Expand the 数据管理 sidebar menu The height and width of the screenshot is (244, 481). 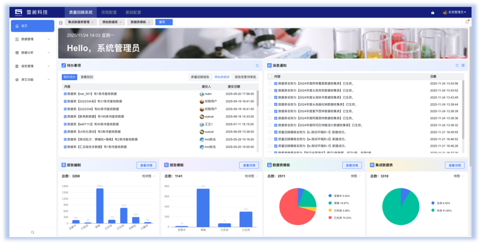[48, 39]
